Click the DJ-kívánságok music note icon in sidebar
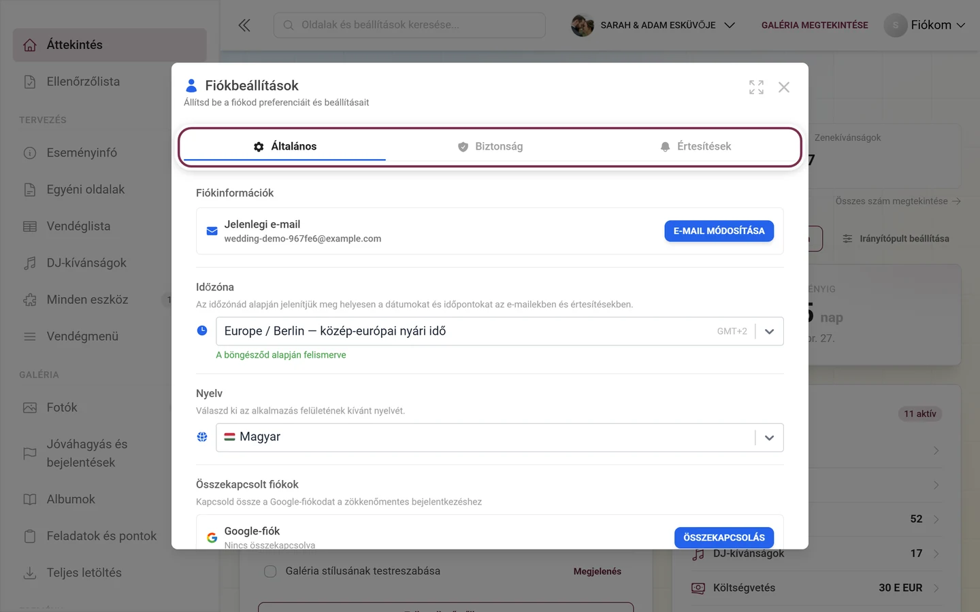Viewport: 980px width, 612px height. pyautogui.click(x=30, y=263)
